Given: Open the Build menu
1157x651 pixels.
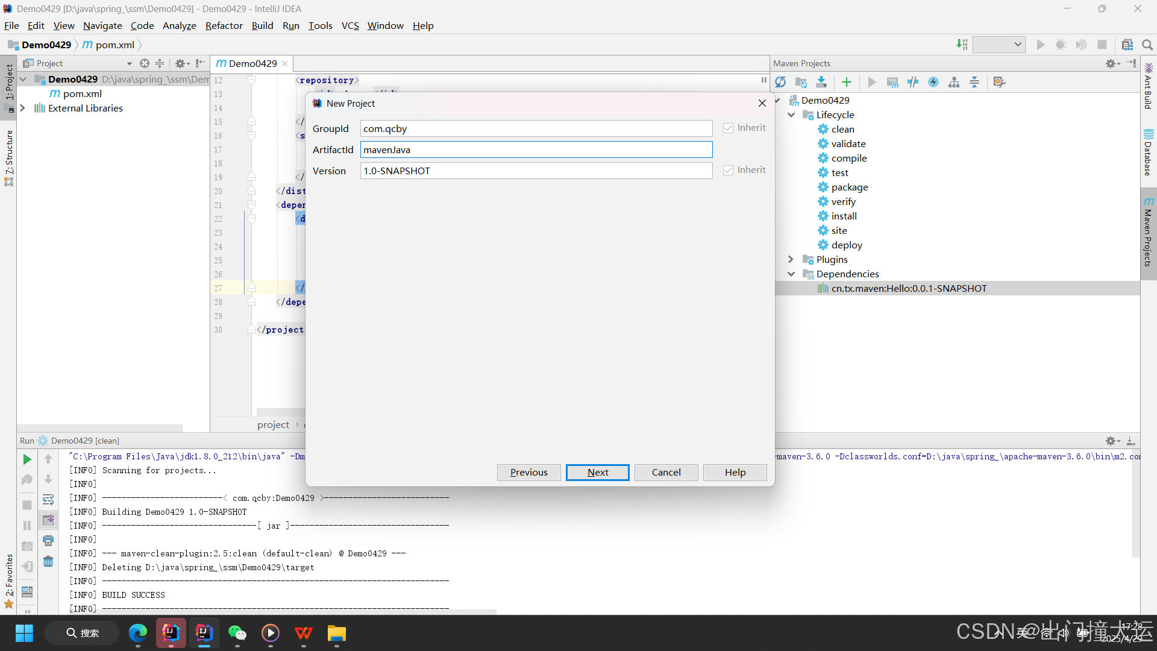Looking at the screenshot, I should pos(262,25).
